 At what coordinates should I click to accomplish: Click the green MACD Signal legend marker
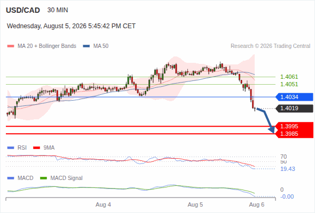click(x=43, y=178)
